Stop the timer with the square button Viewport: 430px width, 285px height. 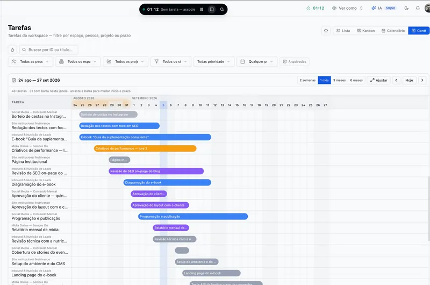(212, 9)
